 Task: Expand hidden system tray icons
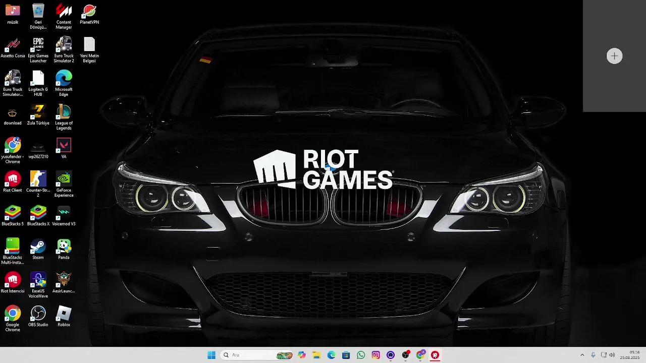582,355
